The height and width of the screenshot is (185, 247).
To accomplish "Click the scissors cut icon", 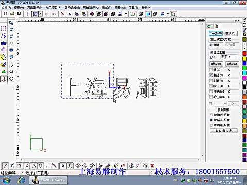I will click(x=69, y=14).
